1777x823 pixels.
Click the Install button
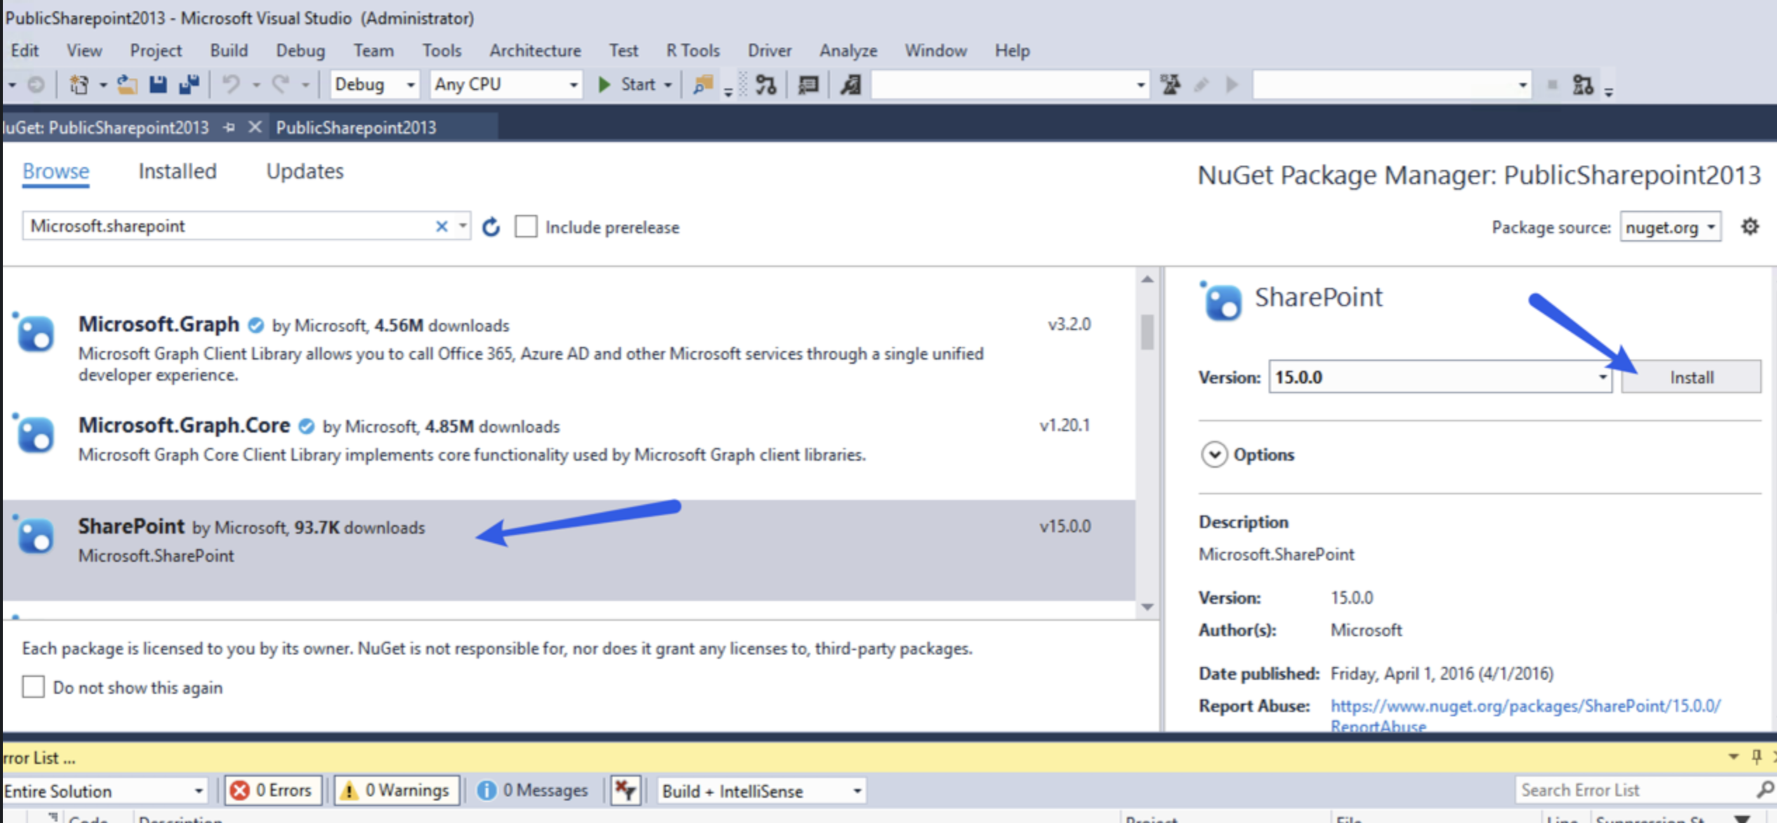[1691, 377]
